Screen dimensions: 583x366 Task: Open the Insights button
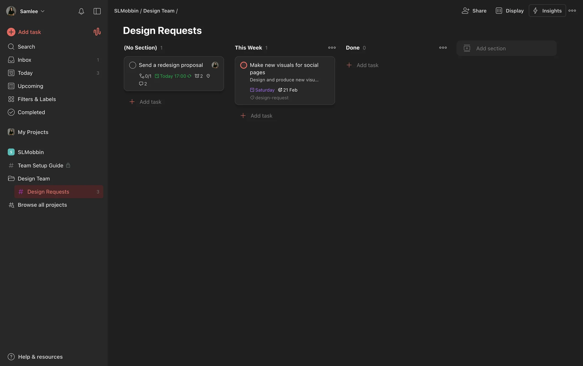(547, 11)
